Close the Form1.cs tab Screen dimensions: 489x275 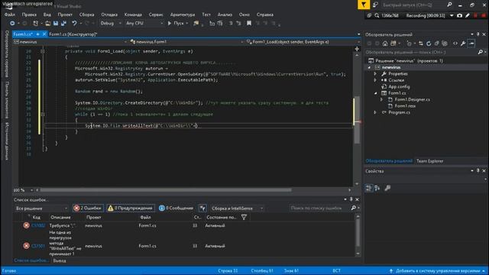(x=44, y=34)
